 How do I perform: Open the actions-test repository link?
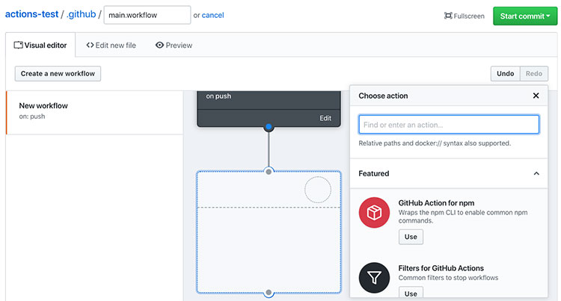click(x=31, y=14)
